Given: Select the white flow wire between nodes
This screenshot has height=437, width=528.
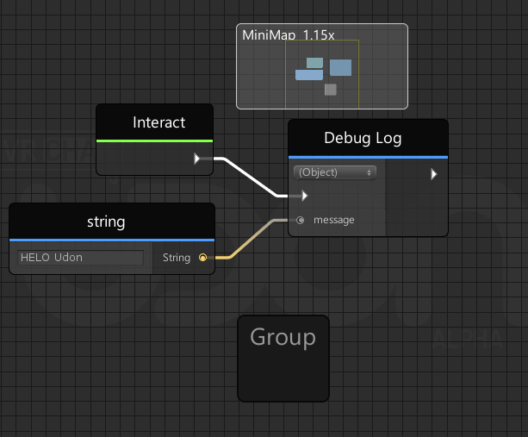Looking at the screenshot, I should pos(251,177).
